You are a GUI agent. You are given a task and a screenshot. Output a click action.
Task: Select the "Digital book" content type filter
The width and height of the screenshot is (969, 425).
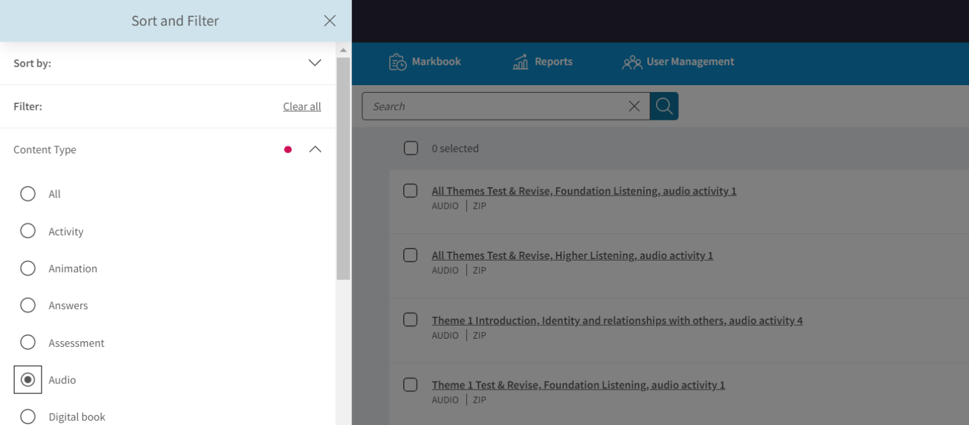coord(28,417)
